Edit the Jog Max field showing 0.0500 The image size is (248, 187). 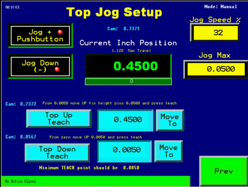216,69
